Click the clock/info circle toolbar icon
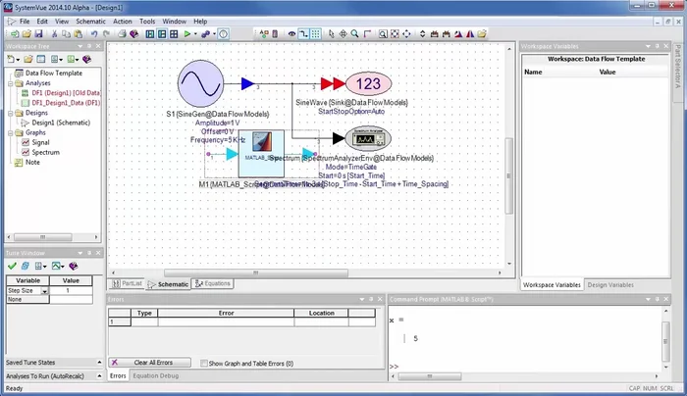Image resolution: width=687 pixels, height=396 pixels. pos(224,34)
